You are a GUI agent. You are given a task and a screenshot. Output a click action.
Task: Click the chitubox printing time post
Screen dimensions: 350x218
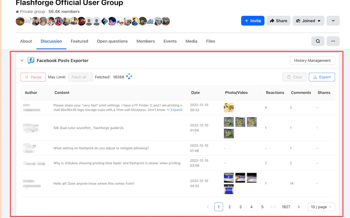[x=117, y=163]
